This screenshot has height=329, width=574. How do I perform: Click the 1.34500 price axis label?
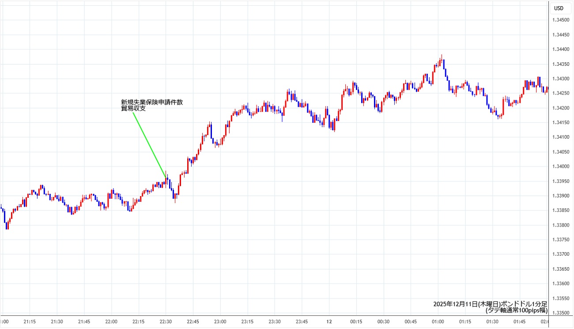pyautogui.click(x=561, y=20)
